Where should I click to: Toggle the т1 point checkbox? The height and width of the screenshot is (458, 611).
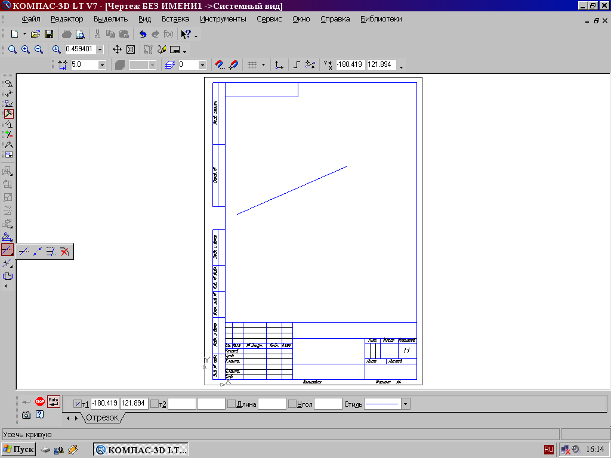click(77, 404)
